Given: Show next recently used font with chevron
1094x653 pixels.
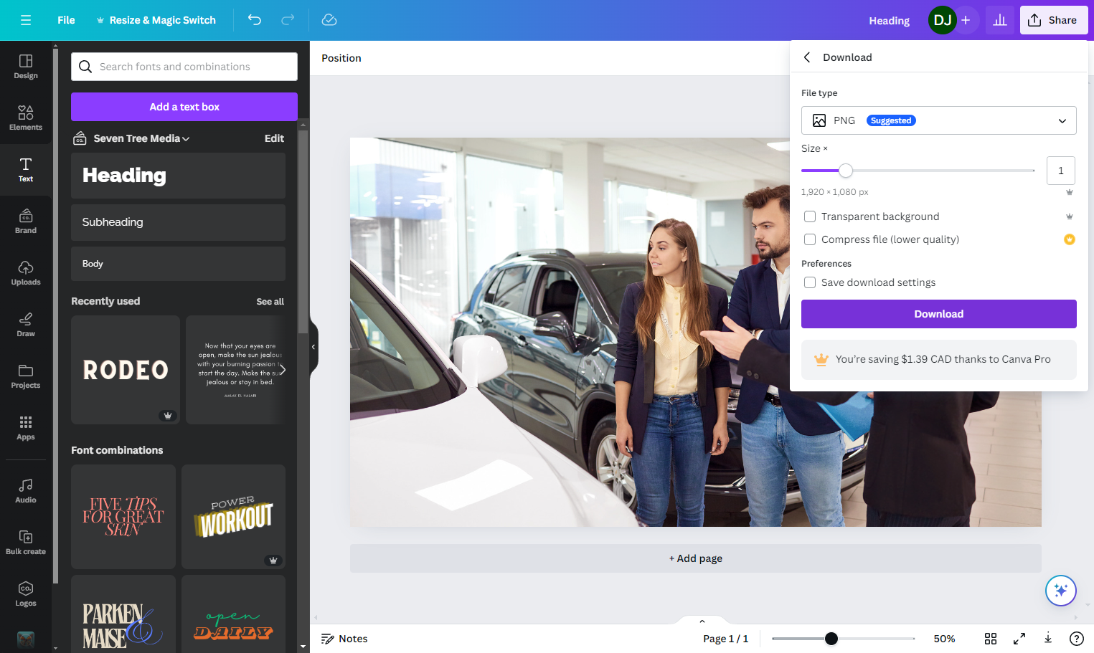Looking at the screenshot, I should point(283,370).
